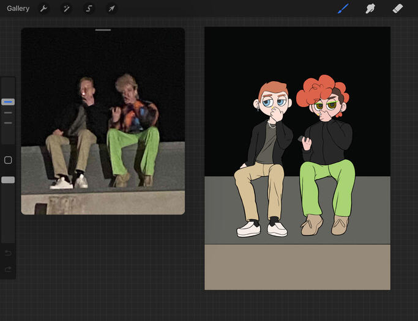Image resolution: width=418 pixels, height=321 pixels.
Task: Activate the Selection tool
Action: click(89, 9)
